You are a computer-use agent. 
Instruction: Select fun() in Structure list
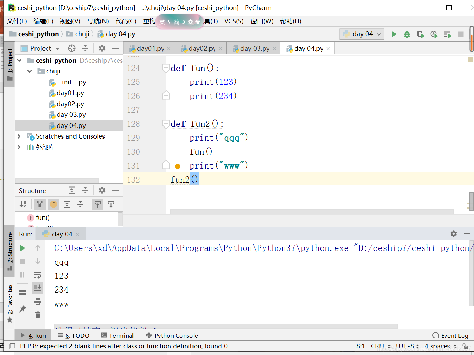43,218
